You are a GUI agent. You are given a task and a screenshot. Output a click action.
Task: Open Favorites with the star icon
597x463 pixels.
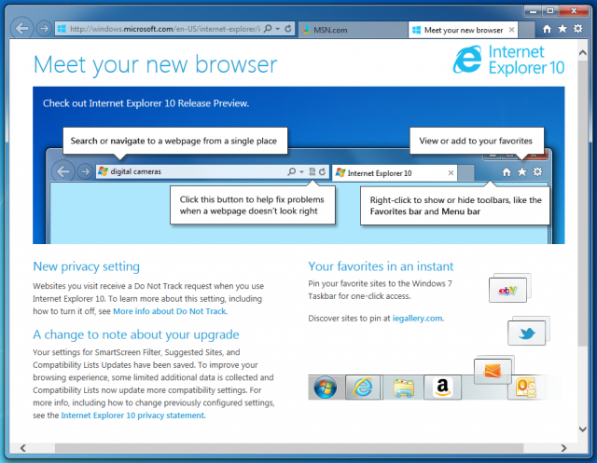562,29
